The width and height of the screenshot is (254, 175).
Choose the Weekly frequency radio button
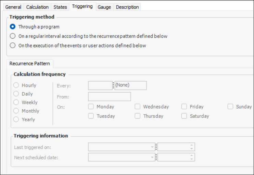pyautogui.click(x=16, y=103)
